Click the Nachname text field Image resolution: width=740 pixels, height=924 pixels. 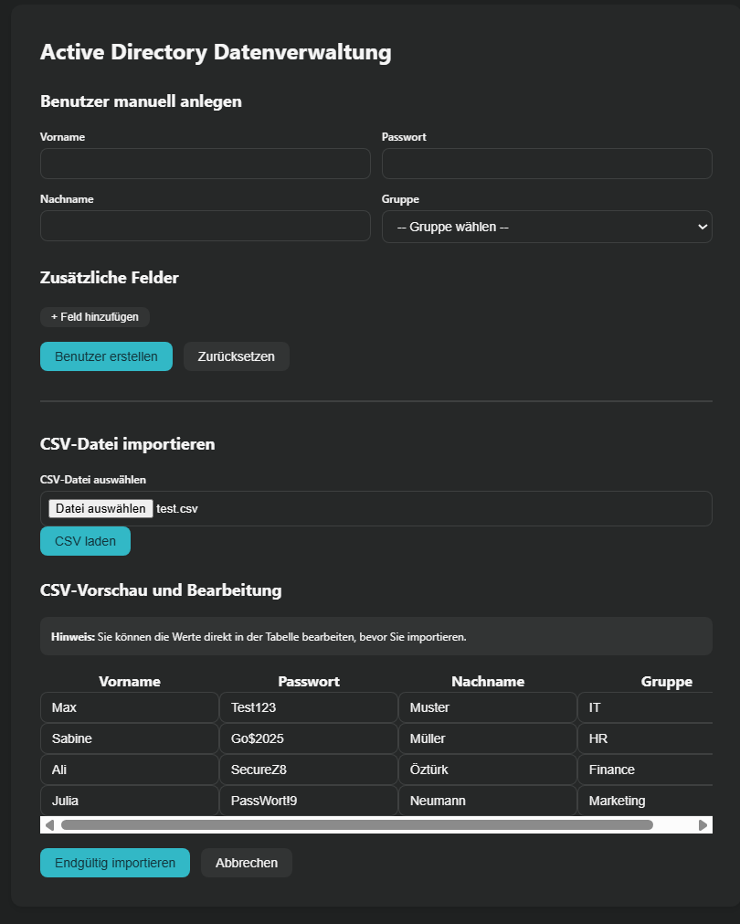pos(205,226)
